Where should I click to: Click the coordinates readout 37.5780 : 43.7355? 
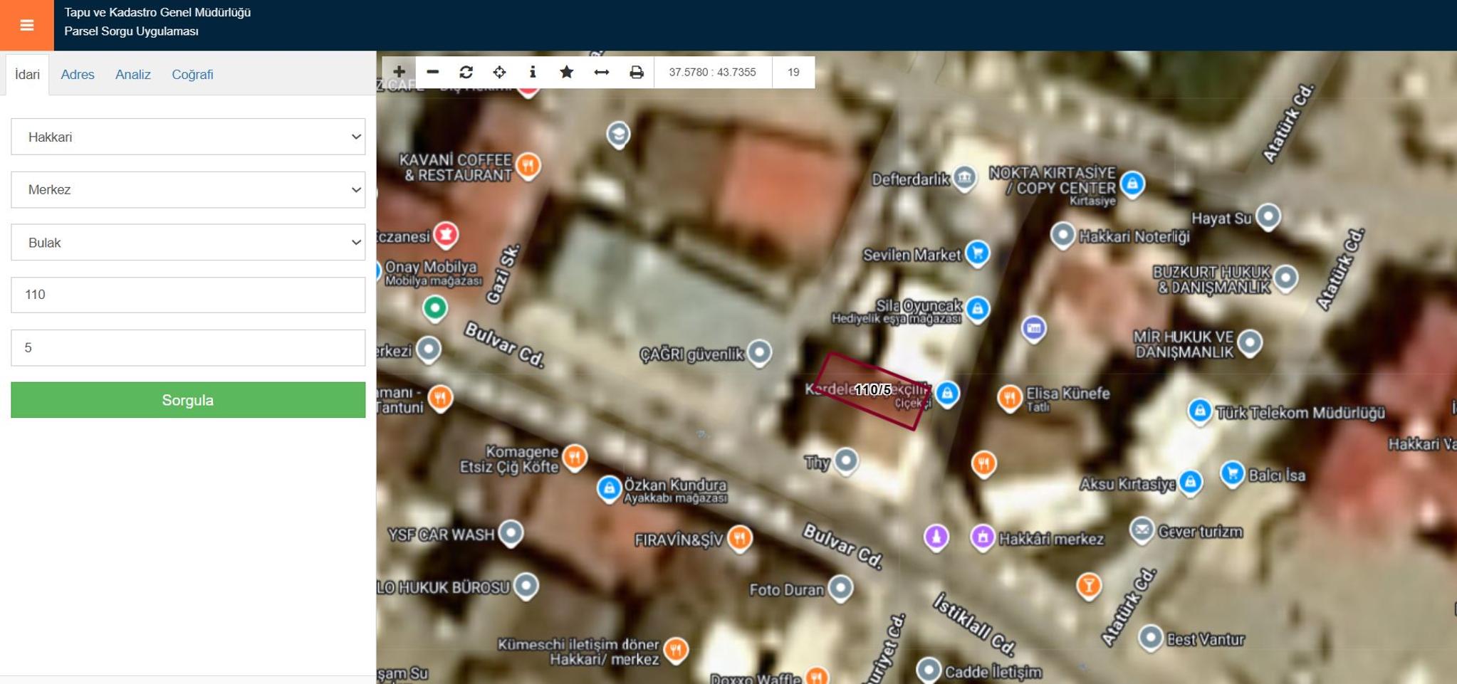click(712, 72)
